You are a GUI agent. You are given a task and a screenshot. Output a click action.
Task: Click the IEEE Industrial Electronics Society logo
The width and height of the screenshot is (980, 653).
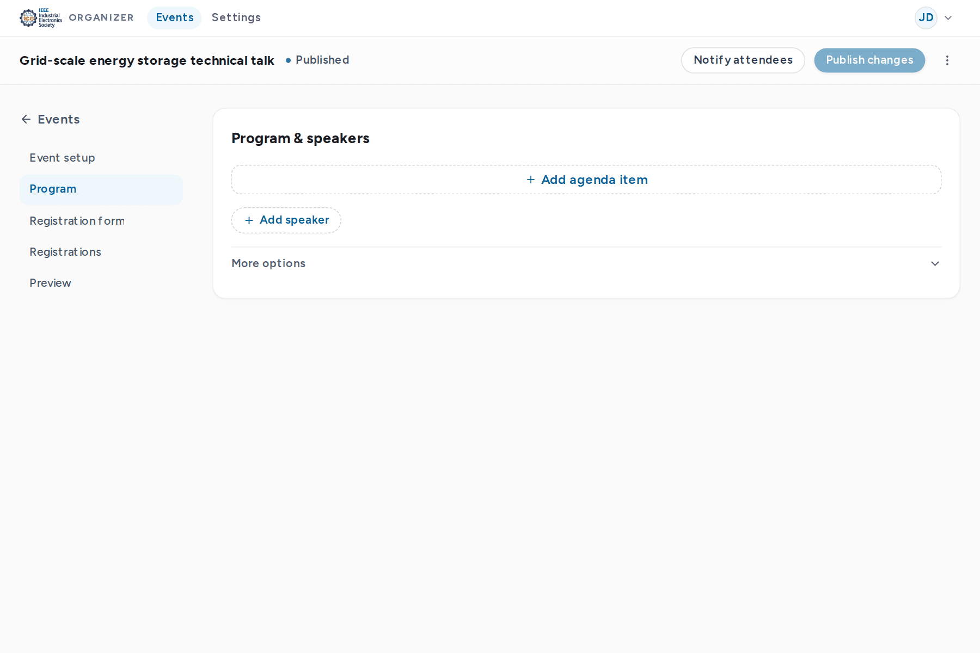click(x=41, y=18)
